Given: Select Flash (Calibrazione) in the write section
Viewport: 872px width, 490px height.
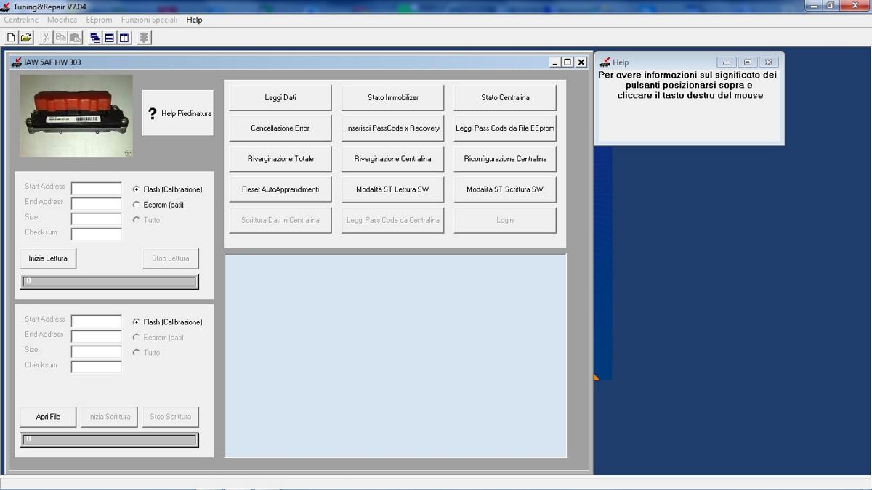Looking at the screenshot, I should (137, 322).
